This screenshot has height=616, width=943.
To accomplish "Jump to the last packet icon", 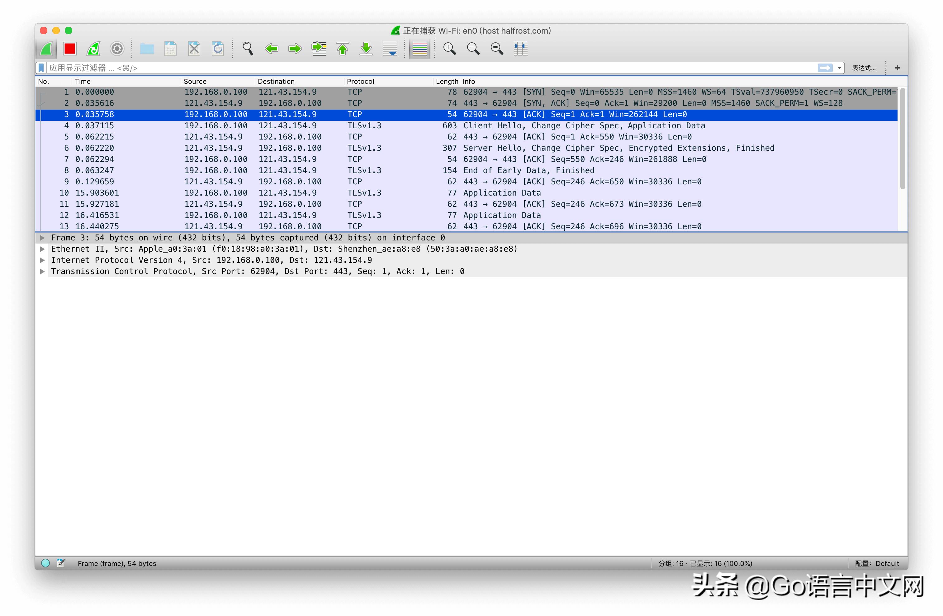I will click(x=366, y=49).
